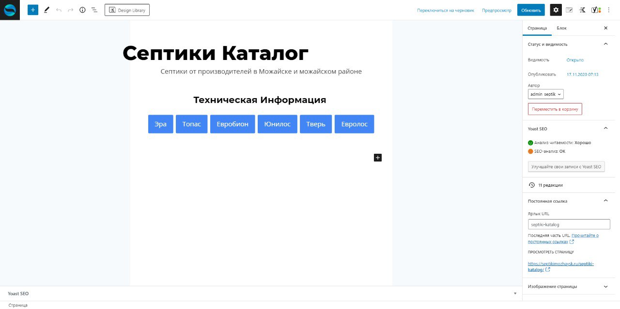
Task: Click Улучшайте свои записи с Yoast SEO
Action: coord(566,166)
